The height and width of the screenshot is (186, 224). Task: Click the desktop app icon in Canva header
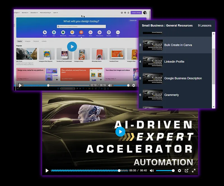click(x=122, y=13)
